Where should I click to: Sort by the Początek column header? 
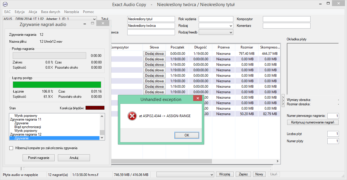[x=177, y=47]
